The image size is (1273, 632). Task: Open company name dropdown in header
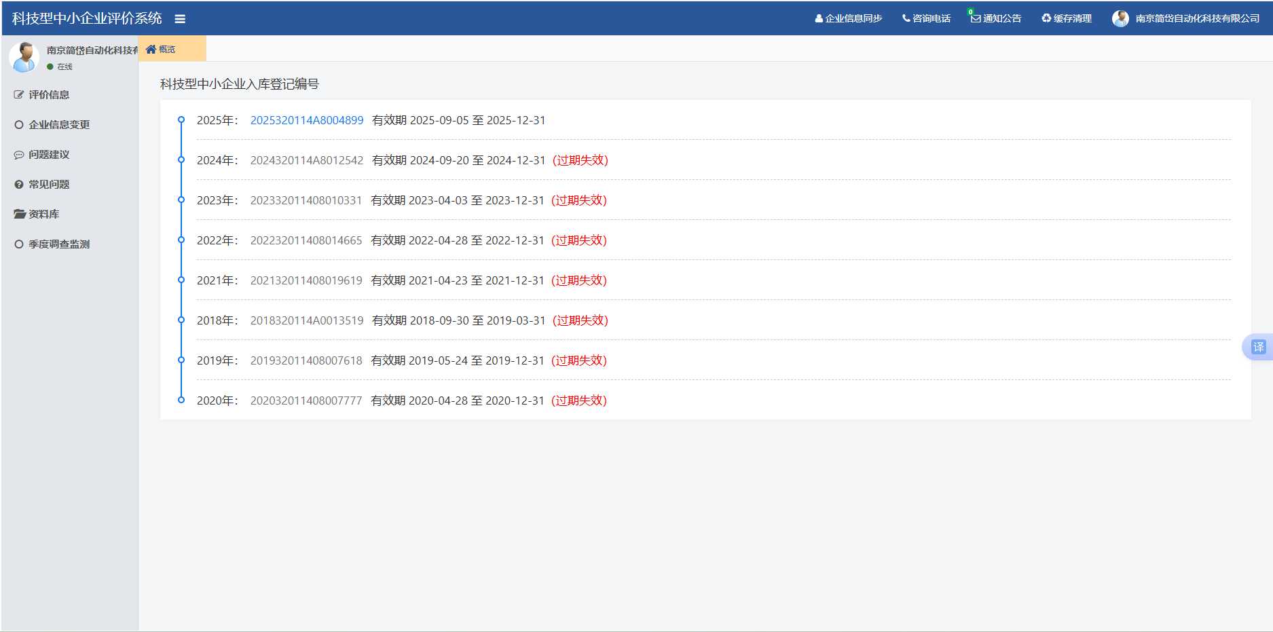(x=1197, y=18)
